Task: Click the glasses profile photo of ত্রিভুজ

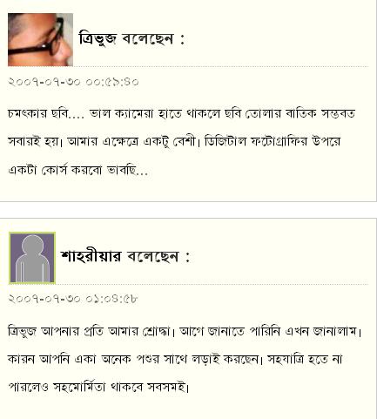Action: [x=40, y=40]
